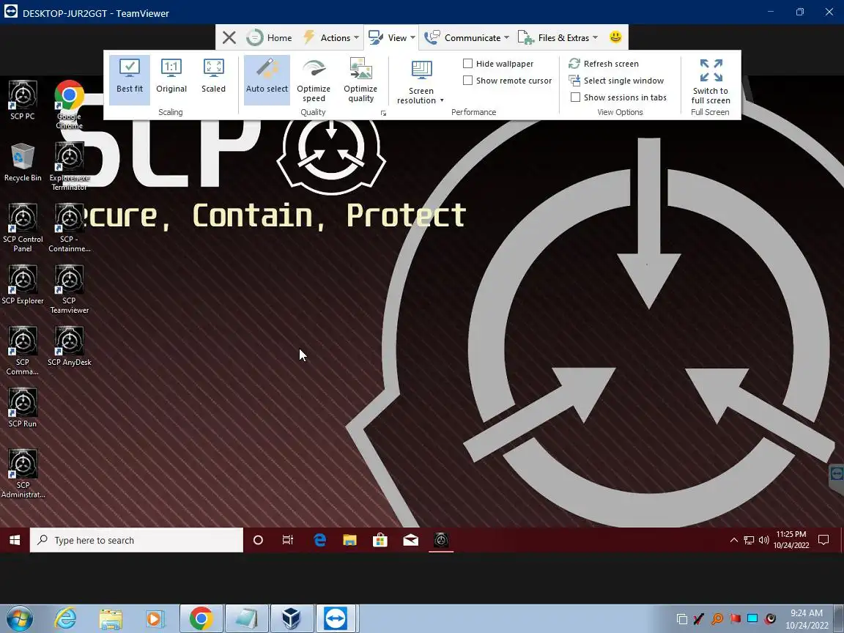
Task: Choose Optimize quality option
Action: pyautogui.click(x=360, y=80)
